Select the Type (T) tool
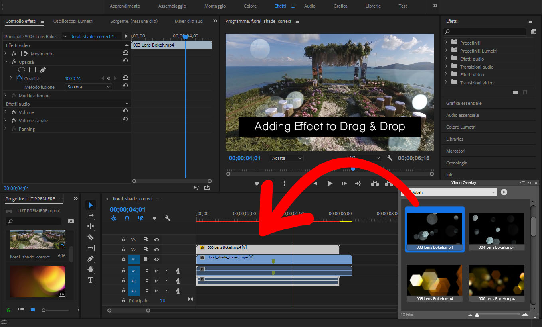 tap(91, 280)
